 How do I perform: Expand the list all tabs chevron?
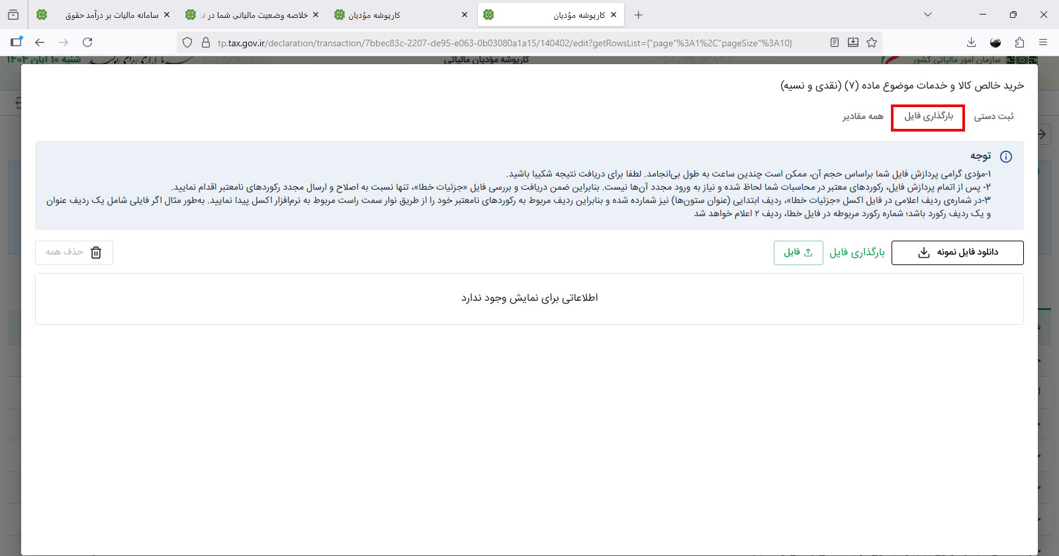tap(928, 15)
